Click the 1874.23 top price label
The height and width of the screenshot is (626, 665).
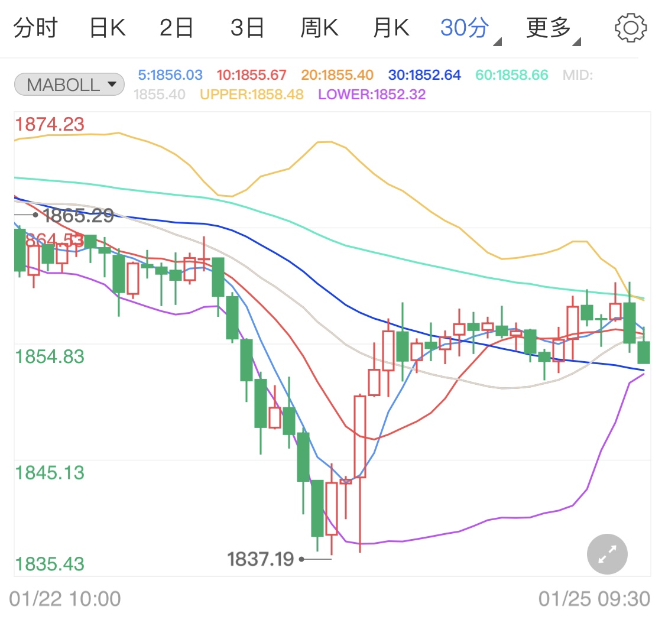(x=50, y=124)
